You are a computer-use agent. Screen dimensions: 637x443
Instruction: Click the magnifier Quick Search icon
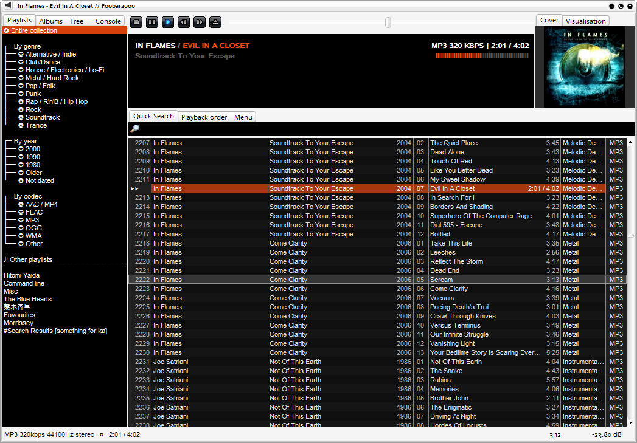tap(135, 129)
